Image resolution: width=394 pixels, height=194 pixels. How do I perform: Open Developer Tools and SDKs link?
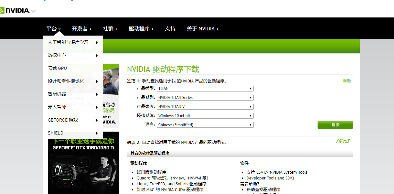coord(271,178)
